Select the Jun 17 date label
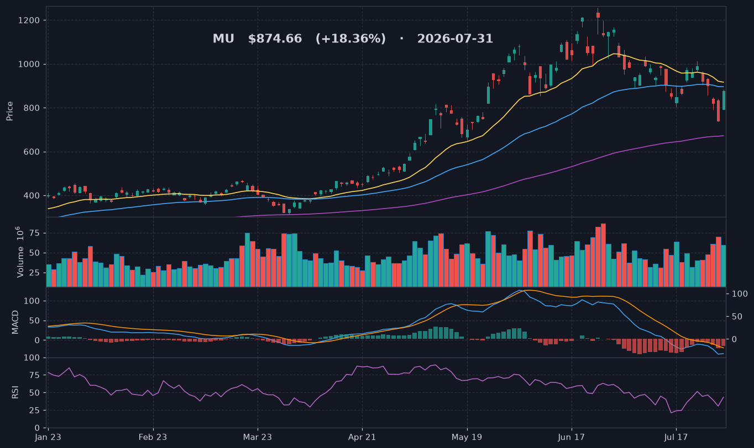The height and width of the screenshot is (448, 754). 572,438
